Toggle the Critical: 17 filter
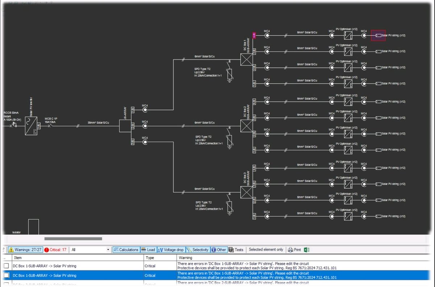The height and width of the screenshot is (287, 435). coord(55,250)
